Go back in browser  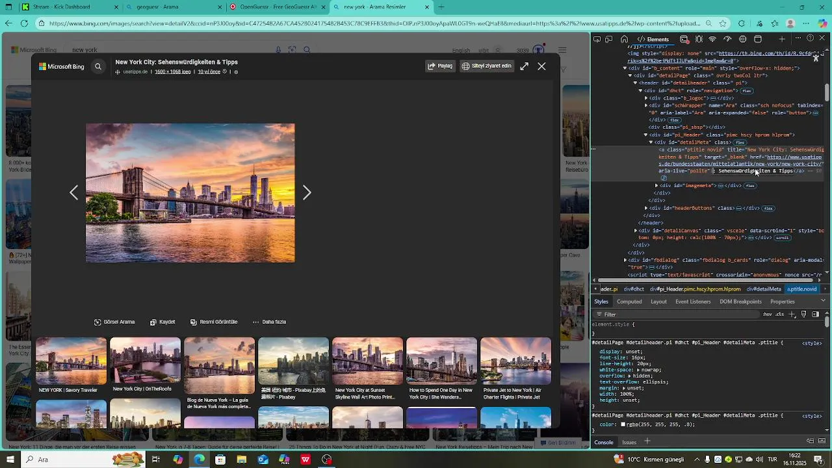[x=8, y=23]
